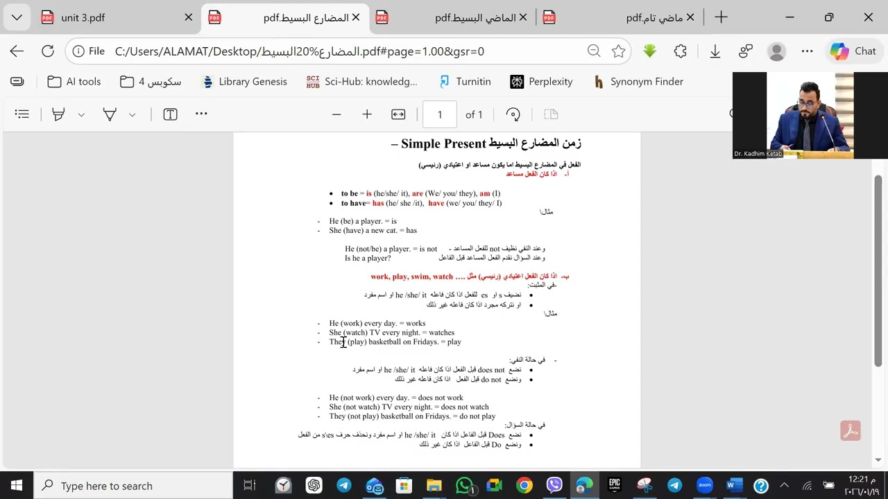Open Synonym Finder bookmark
The image size is (888, 499).
tap(638, 82)
